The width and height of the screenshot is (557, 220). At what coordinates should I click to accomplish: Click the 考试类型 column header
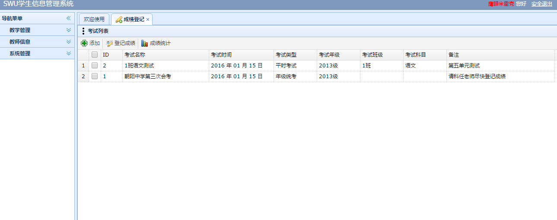295,55
